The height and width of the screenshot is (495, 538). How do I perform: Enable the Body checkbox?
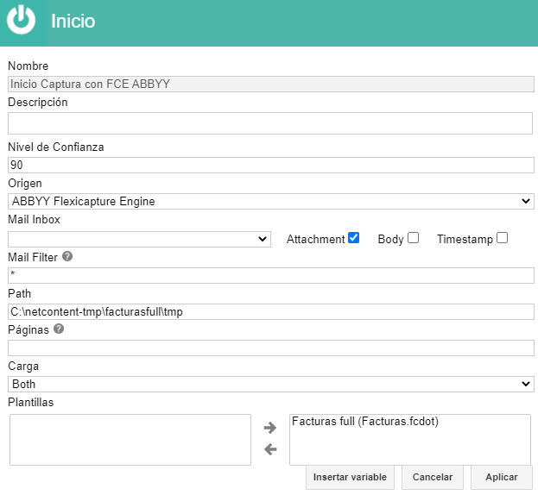point(413,238)
